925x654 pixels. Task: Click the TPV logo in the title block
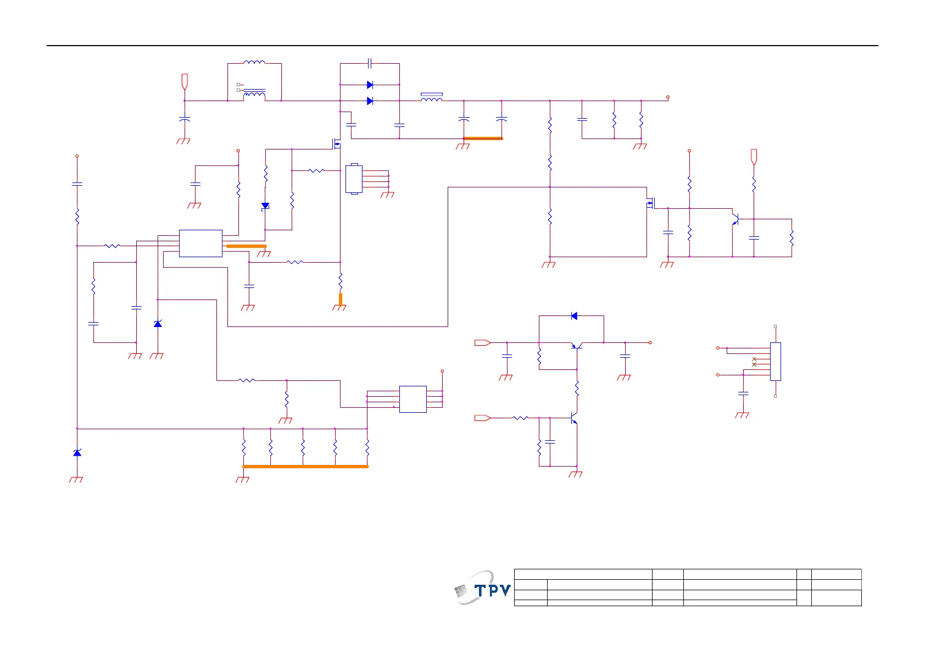(483, 588)
